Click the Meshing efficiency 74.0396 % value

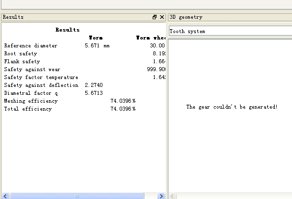(x=123, y=101)
